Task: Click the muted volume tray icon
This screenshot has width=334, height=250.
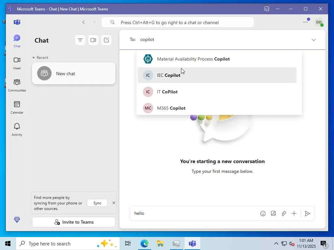Action: (x=291, y=244)
